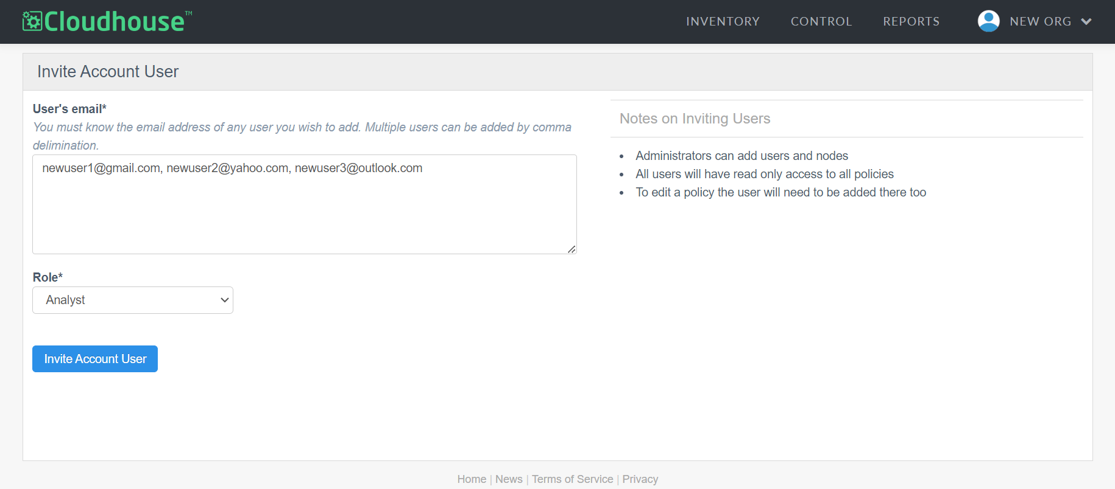
Task: Click the Invite Account User page heading
Action: [x=108, y=72]
